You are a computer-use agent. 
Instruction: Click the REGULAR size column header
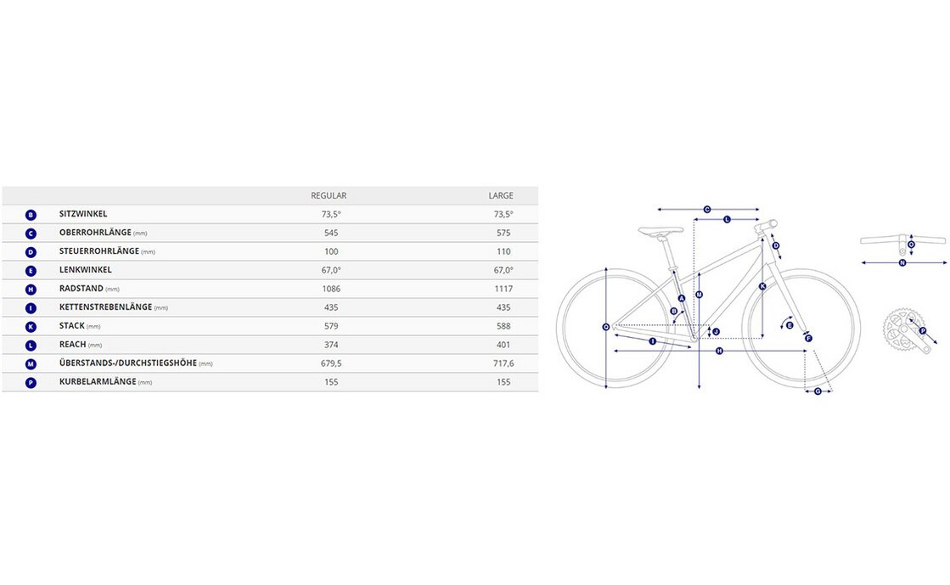click(x=330, y=196)
